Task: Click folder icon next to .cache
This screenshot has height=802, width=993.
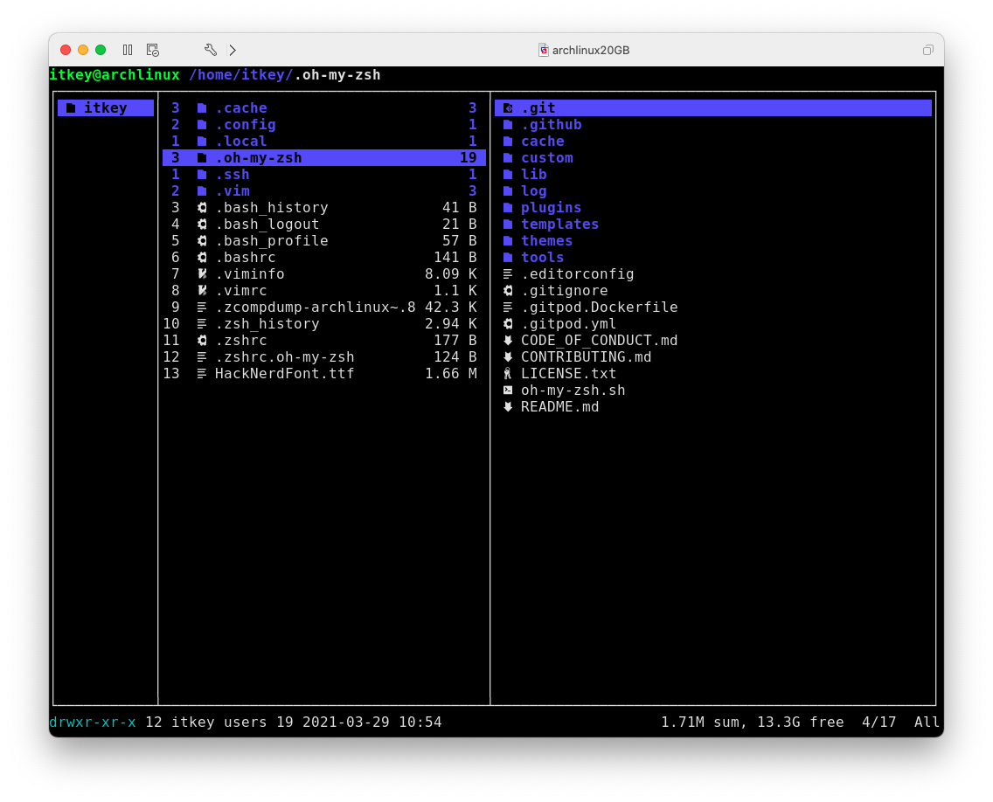Action: [x=202, y=108]
